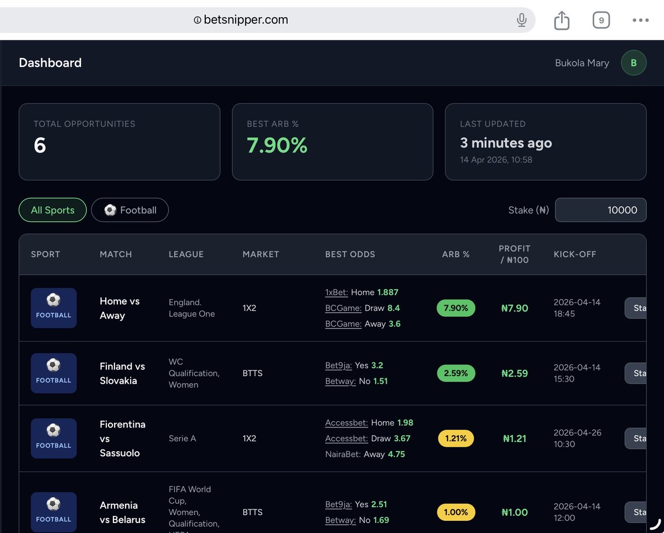The image size is (664, 533).
Task: Click the England. League One cell
Action: (191, 308)
